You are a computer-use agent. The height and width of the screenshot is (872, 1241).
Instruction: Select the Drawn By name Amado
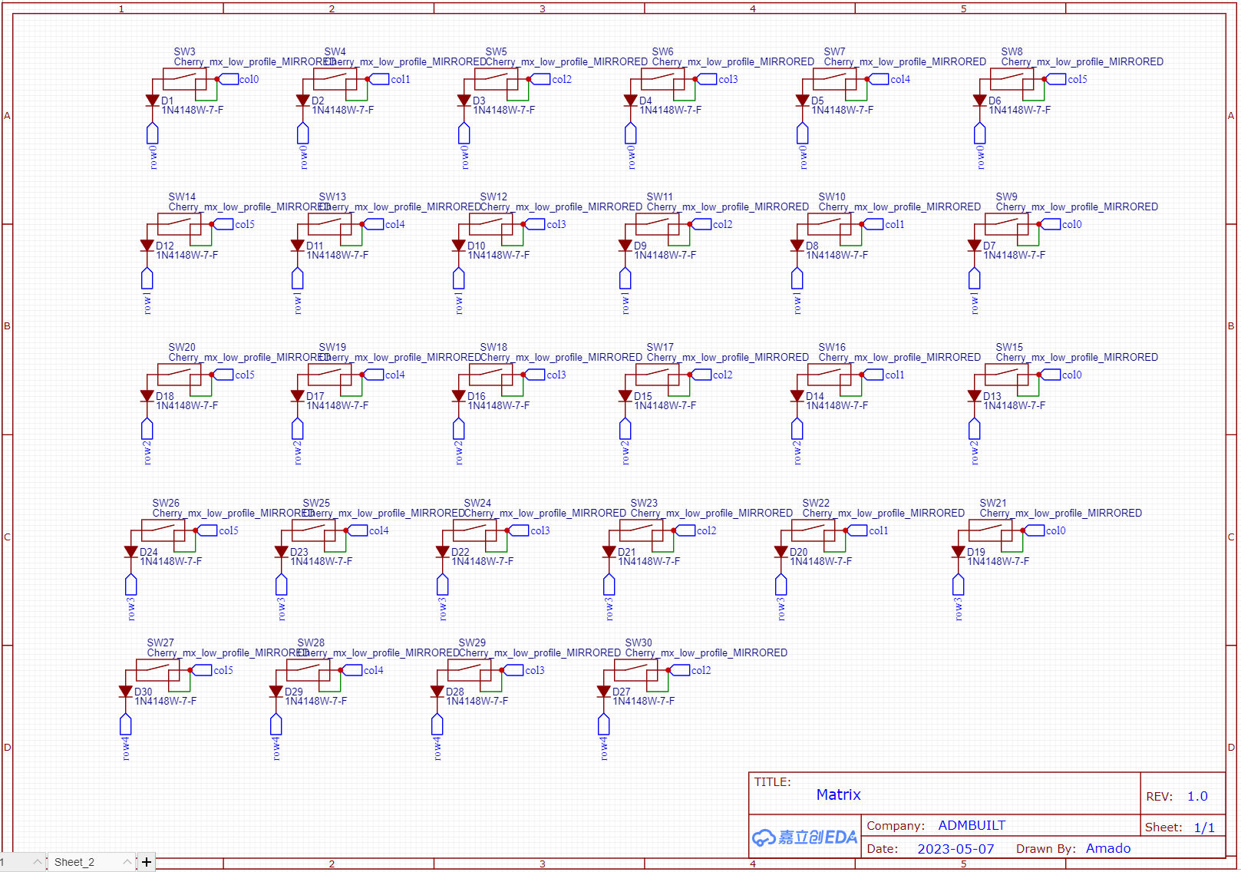pyautogui.click(x=1107, y=848)
